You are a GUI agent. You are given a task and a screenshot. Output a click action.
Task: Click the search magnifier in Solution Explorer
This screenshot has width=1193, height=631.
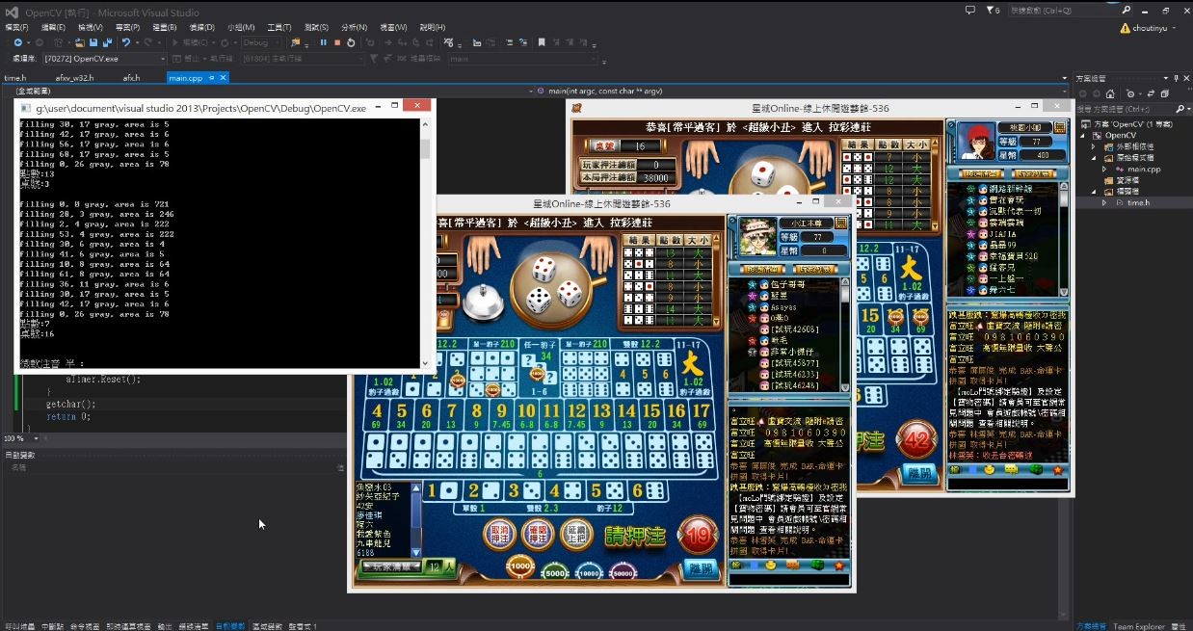[1180, 109]
